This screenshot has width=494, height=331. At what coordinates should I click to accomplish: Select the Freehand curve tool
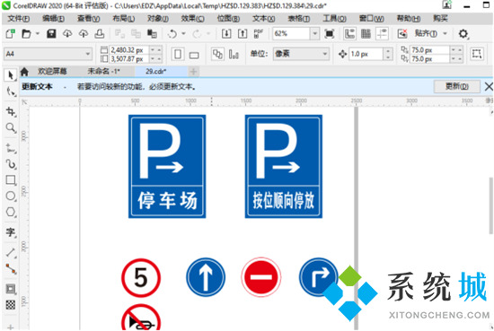click(11, 148)
